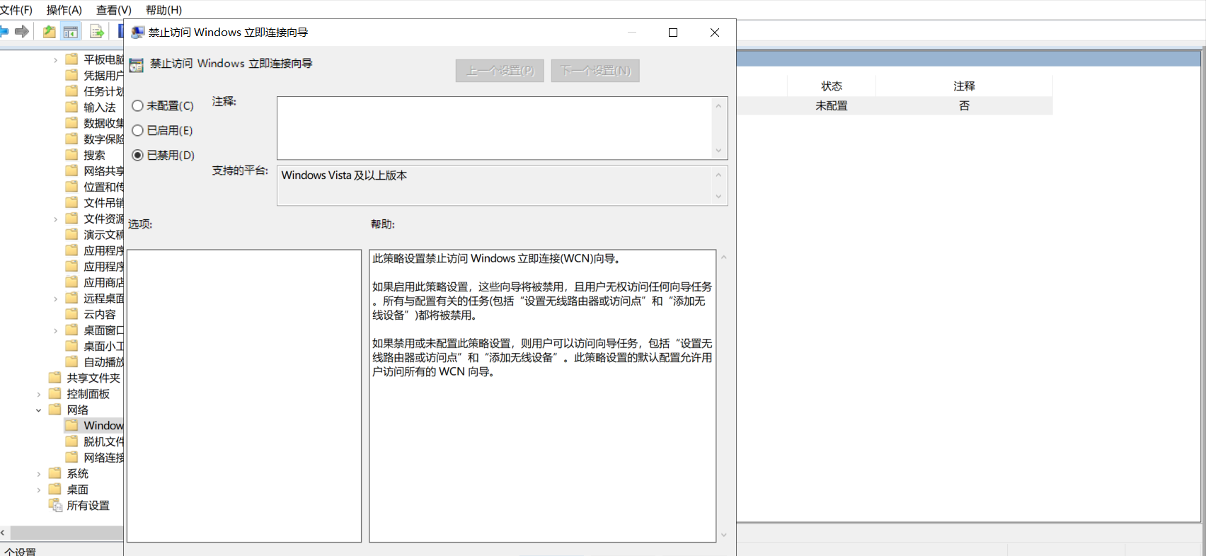Click the up-one-level folder icon

[49, 31]
